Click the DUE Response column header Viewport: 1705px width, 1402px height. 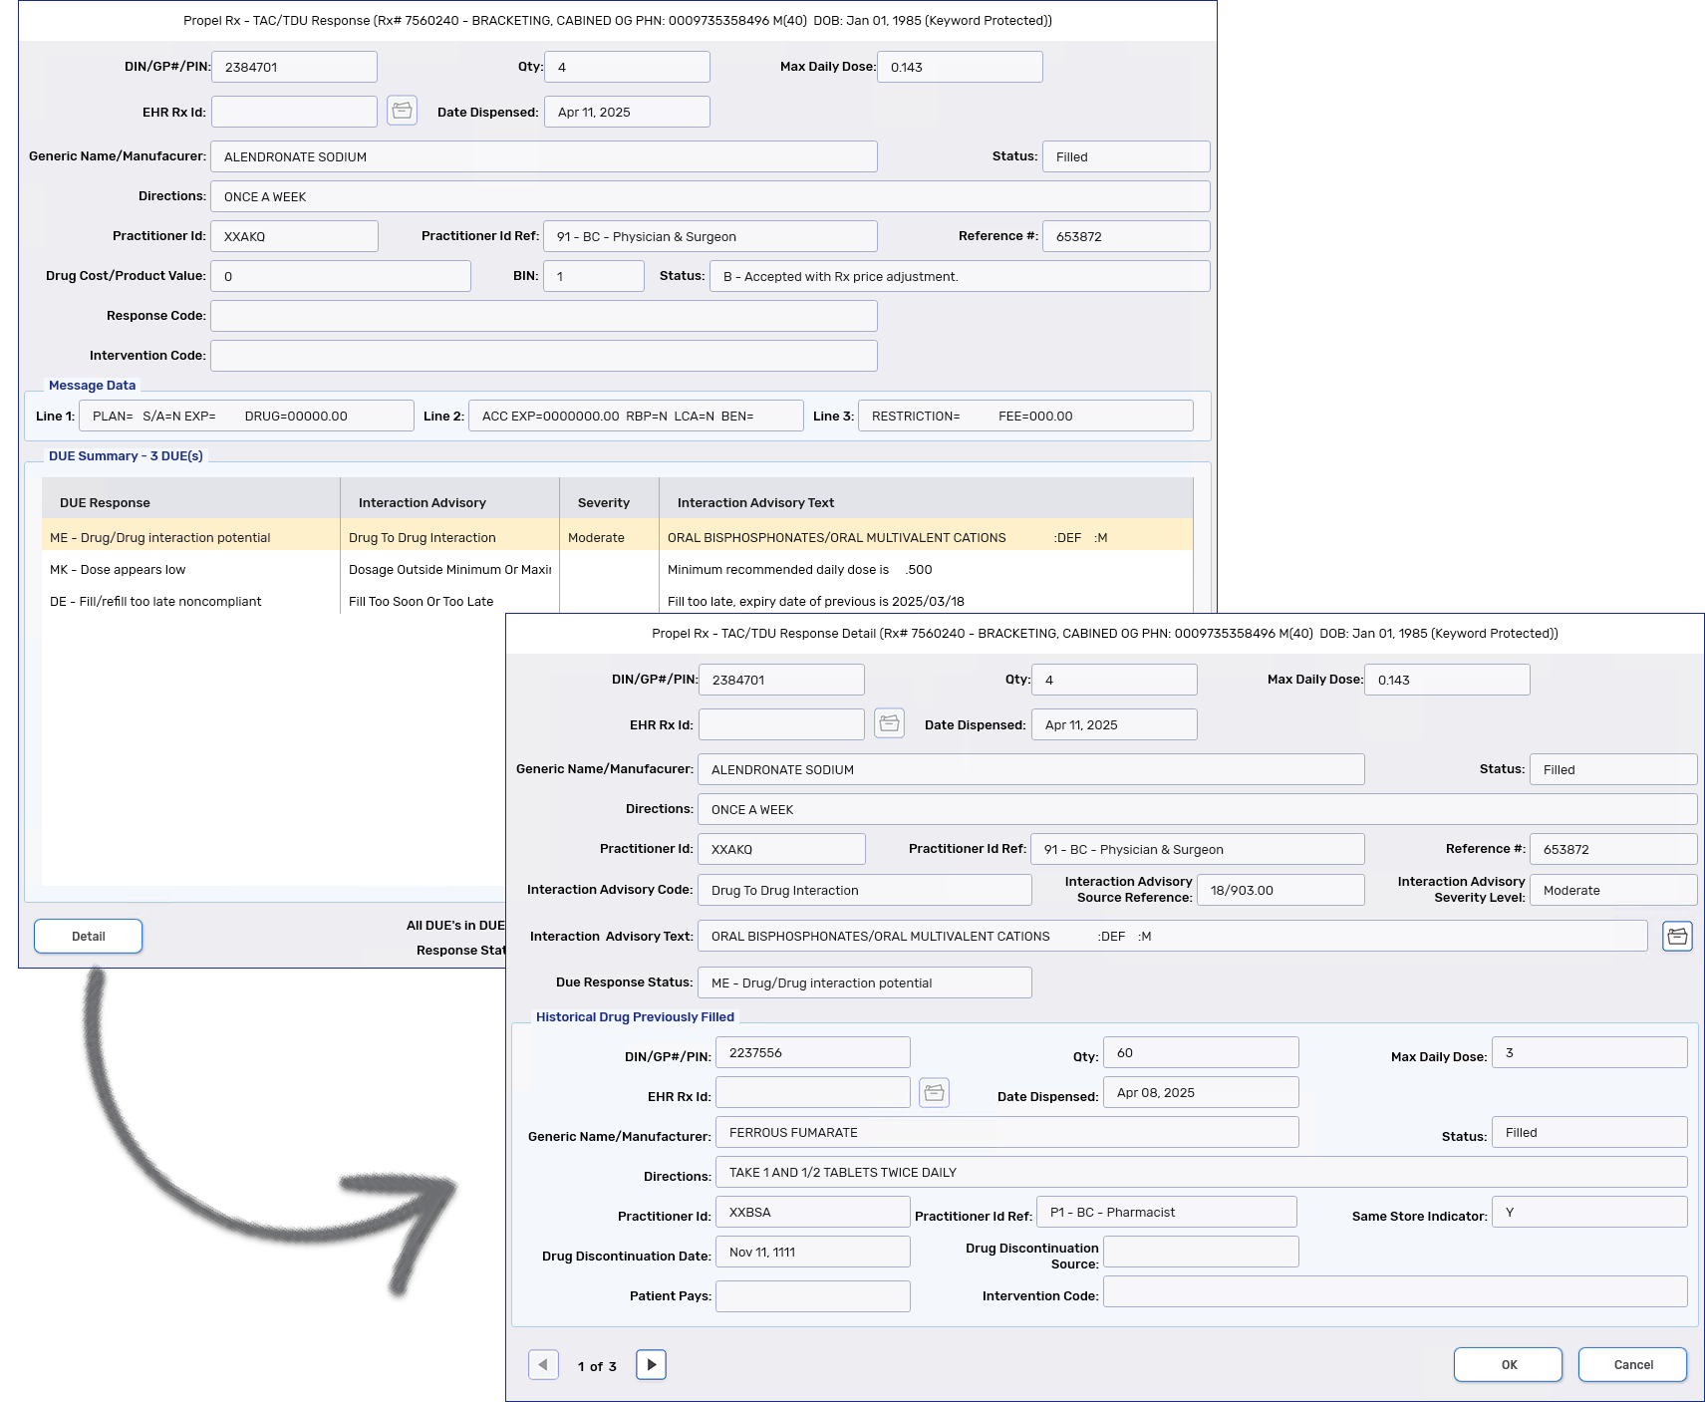[105, 503]
